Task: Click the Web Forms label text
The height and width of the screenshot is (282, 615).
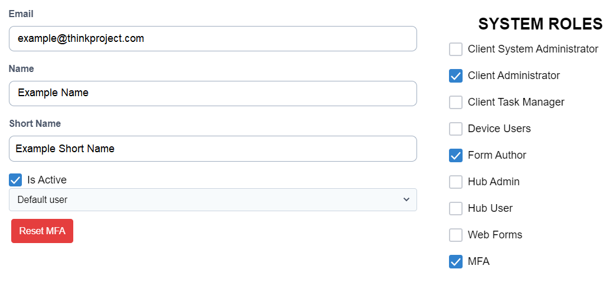Action: coord(494,235)
